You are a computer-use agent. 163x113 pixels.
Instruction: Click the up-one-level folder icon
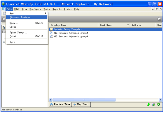click(159, 19)
